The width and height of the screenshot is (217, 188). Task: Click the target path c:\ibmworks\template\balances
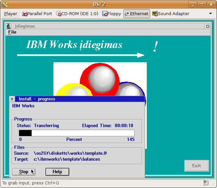point(67,159)
